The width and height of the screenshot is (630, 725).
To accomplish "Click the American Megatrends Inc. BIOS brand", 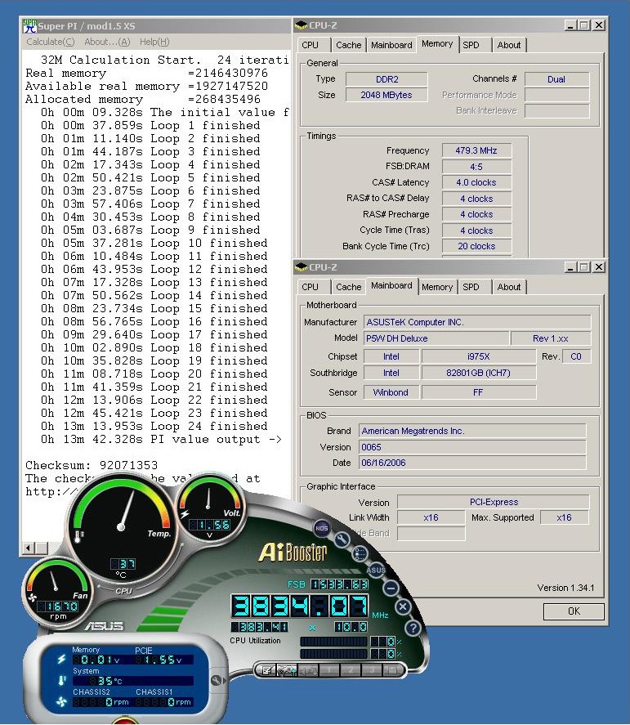I will click(x=472, y=431).
